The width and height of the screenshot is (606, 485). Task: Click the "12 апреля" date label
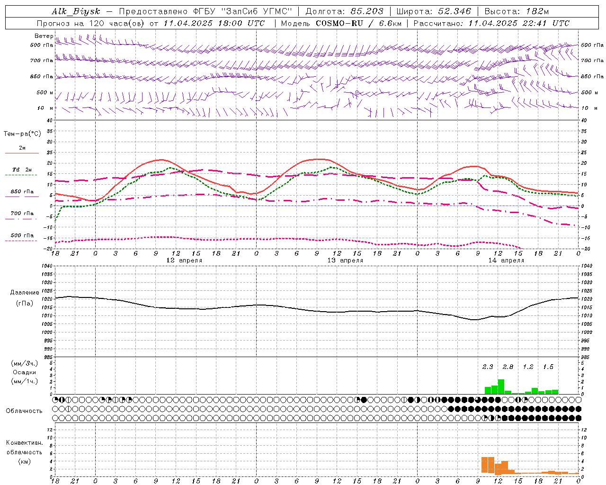[x=184, y=260]
